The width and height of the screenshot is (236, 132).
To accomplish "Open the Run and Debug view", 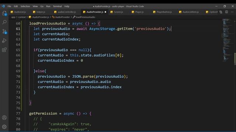I will click(x=4, y=41).
